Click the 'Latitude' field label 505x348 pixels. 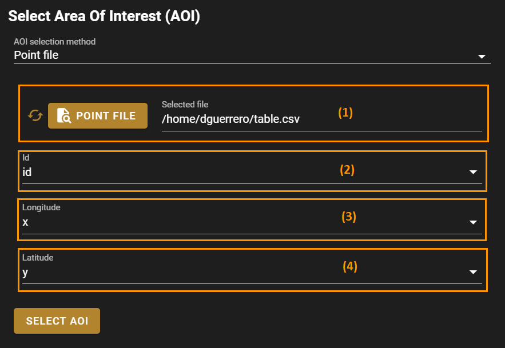coord(38,258)
